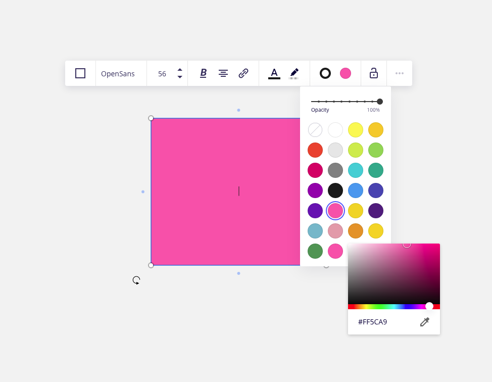Open the more options ellipsis menu
The image size is (492, 382).
[400, 73]
